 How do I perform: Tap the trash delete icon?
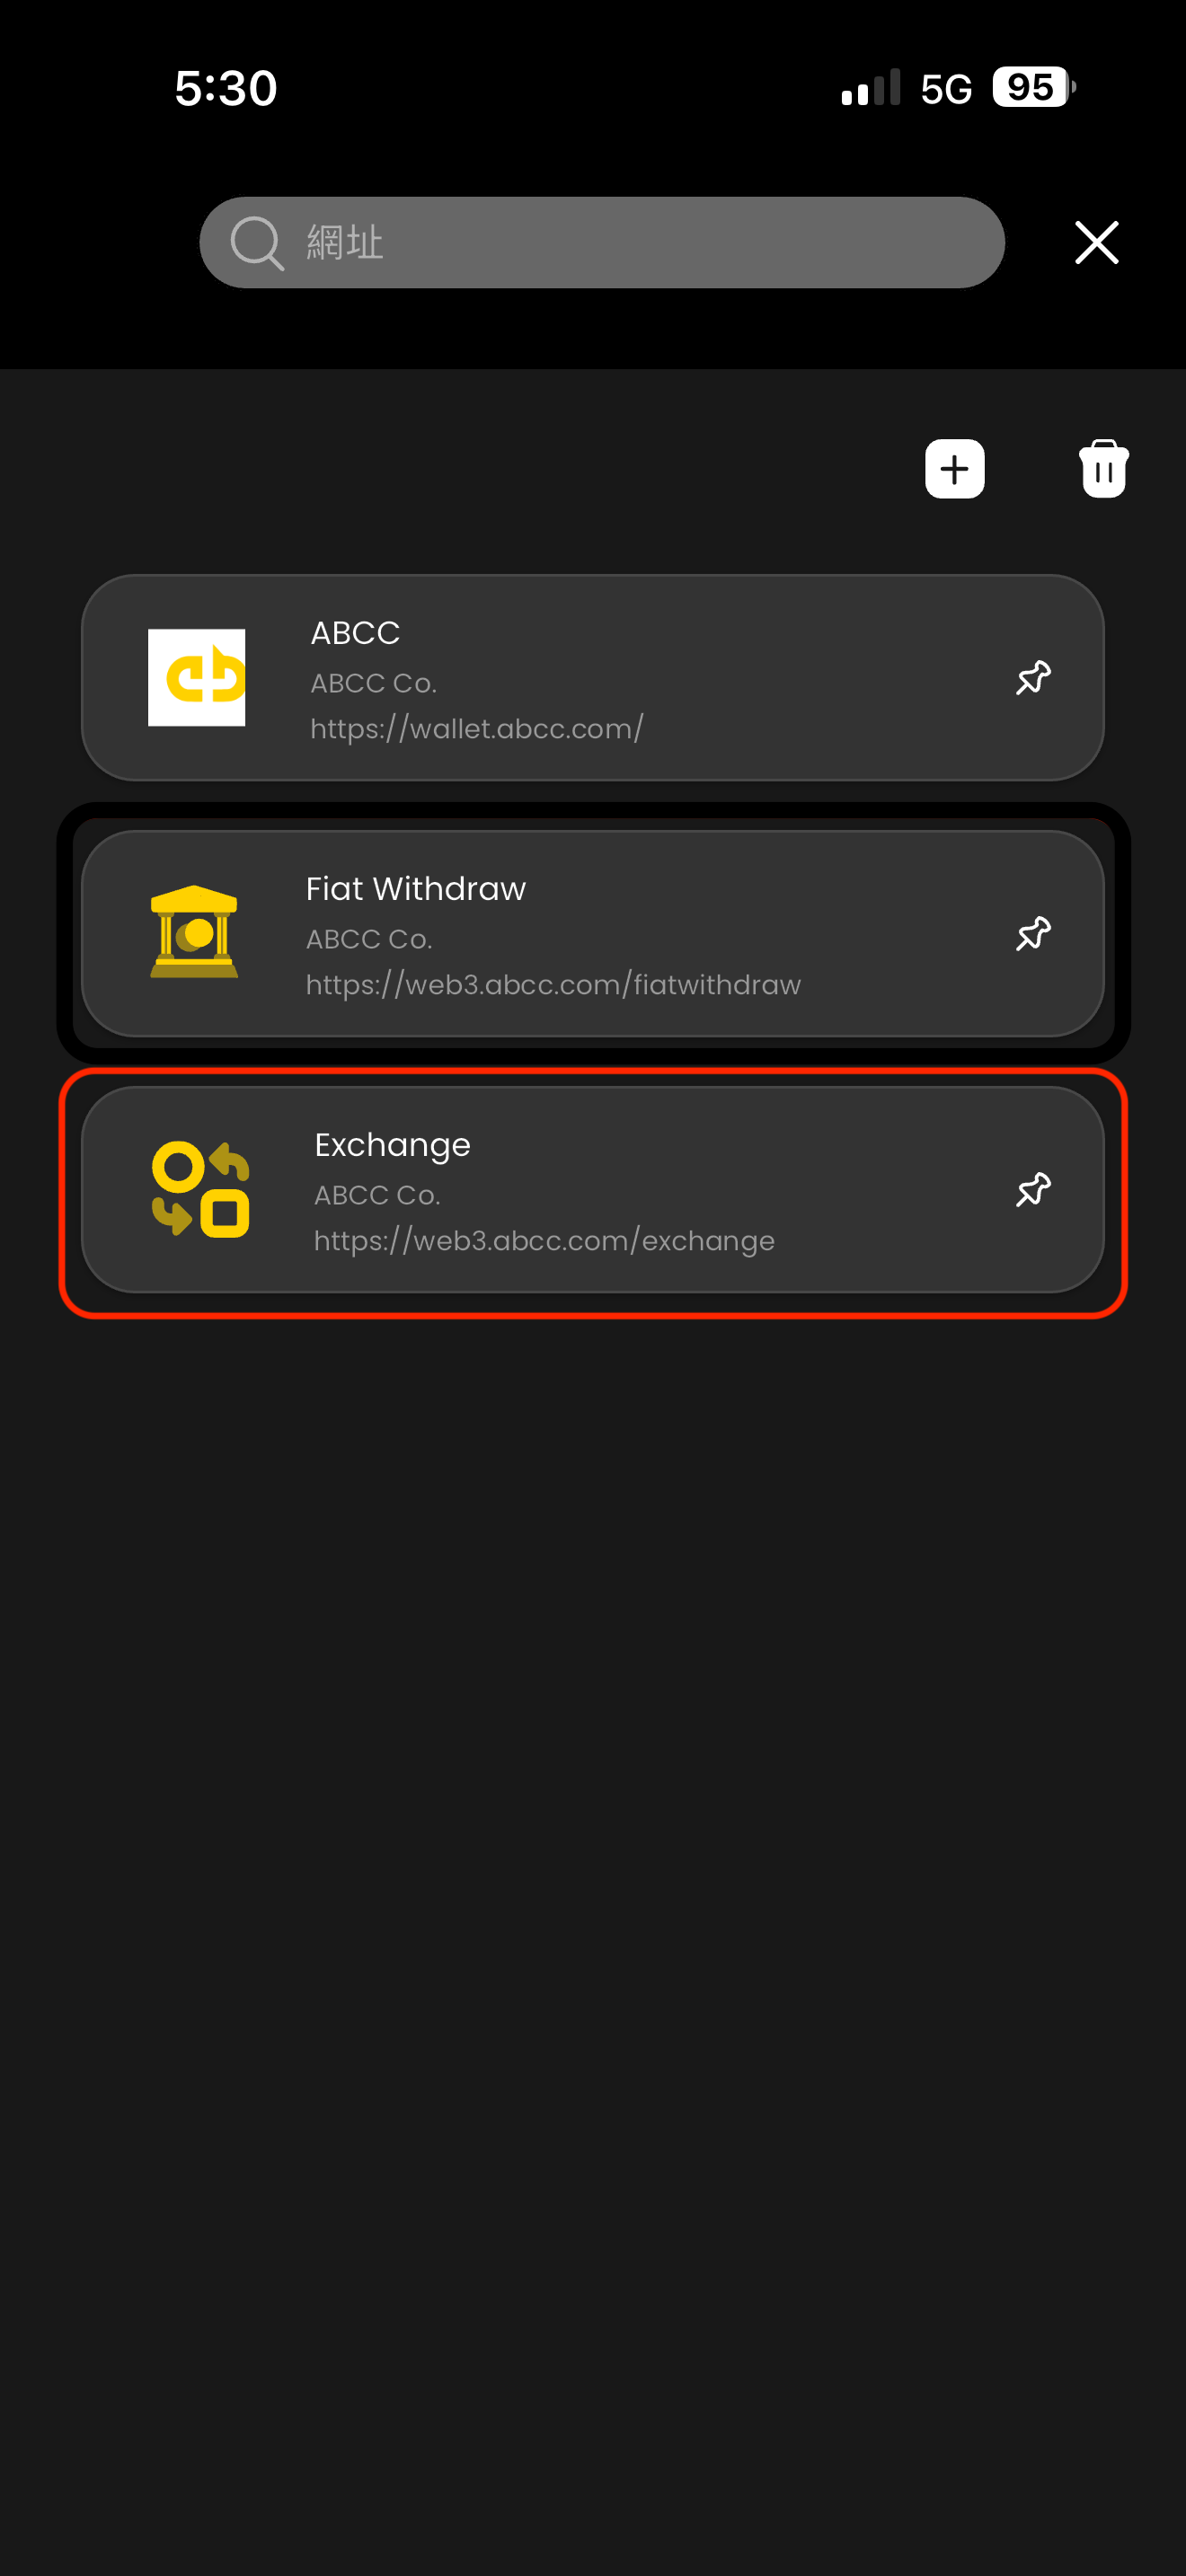1103,468
